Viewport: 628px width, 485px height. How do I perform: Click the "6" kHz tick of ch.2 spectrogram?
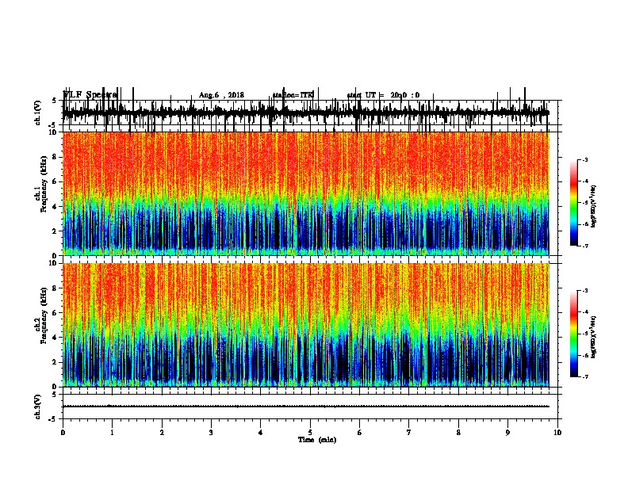pyautogui.click(x=55, y=313)
